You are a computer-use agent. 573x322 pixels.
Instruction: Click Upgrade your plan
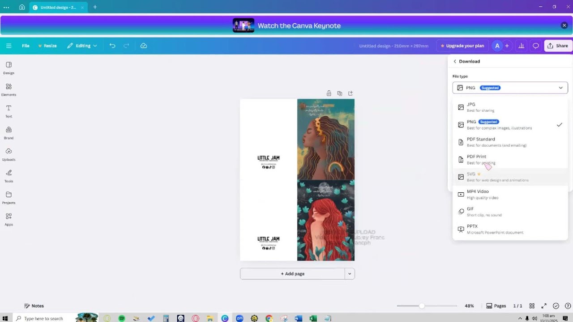click(462, 46)
